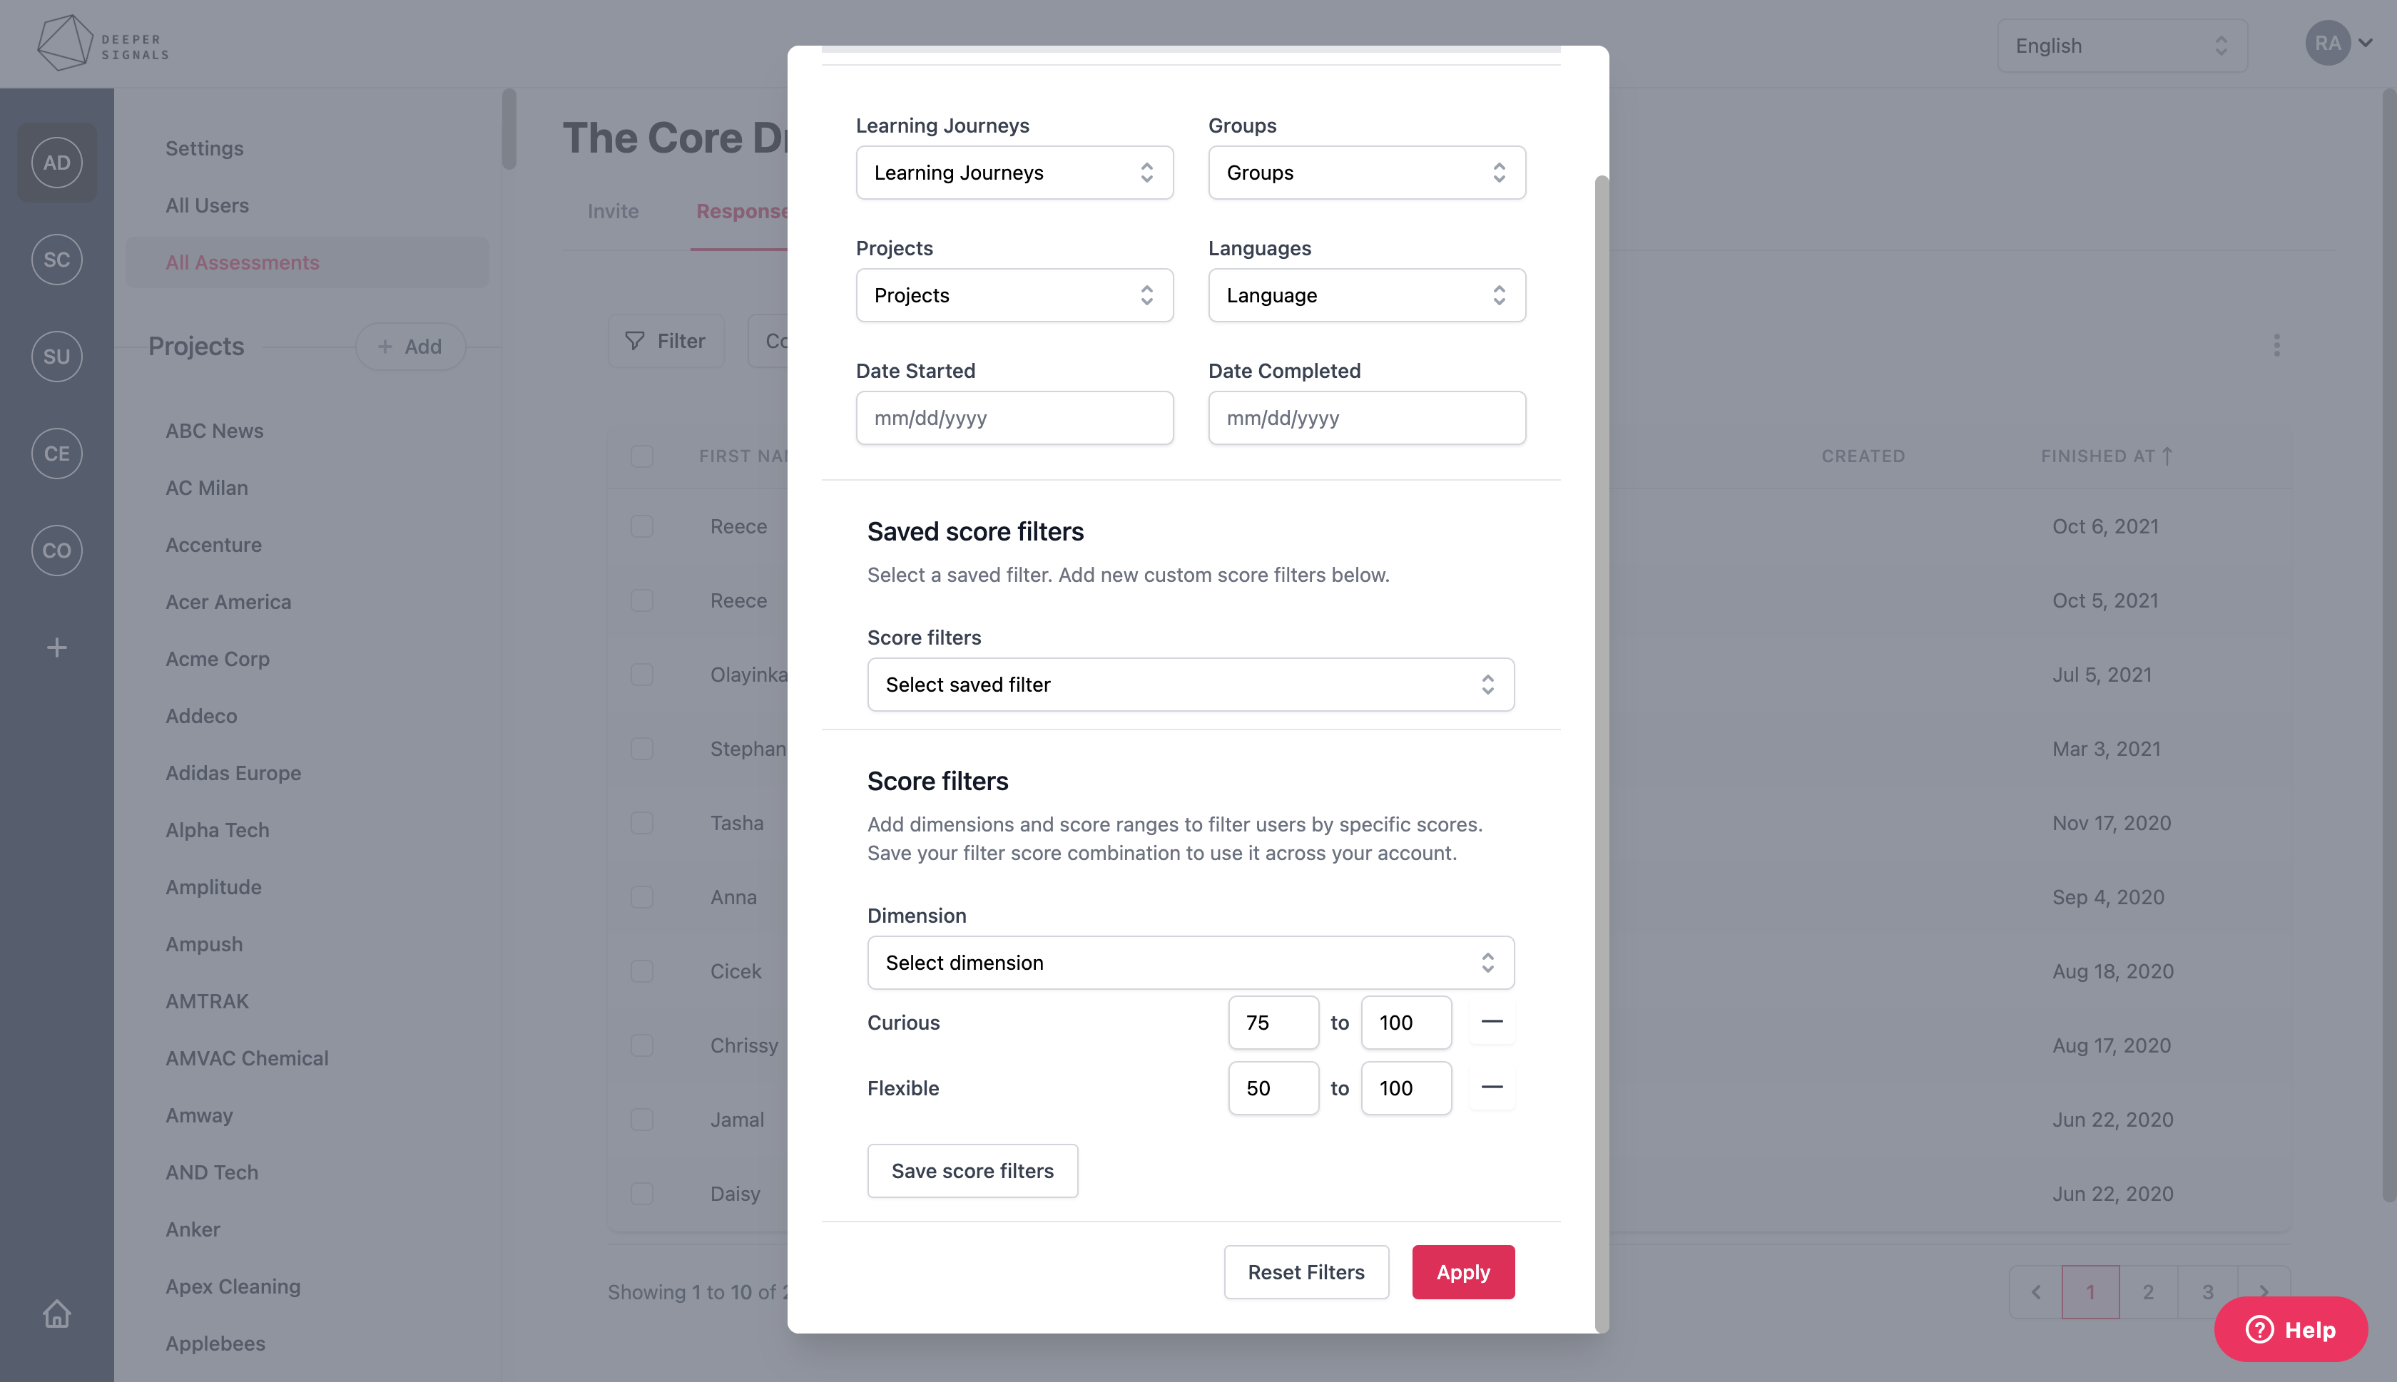Click the Filter funnel button

point(666,341)
